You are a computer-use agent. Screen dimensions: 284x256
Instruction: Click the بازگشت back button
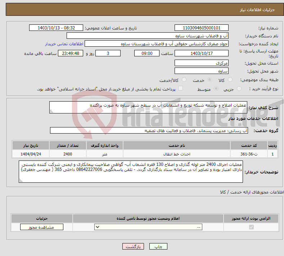pyautogui.click(x=133, y=247)
